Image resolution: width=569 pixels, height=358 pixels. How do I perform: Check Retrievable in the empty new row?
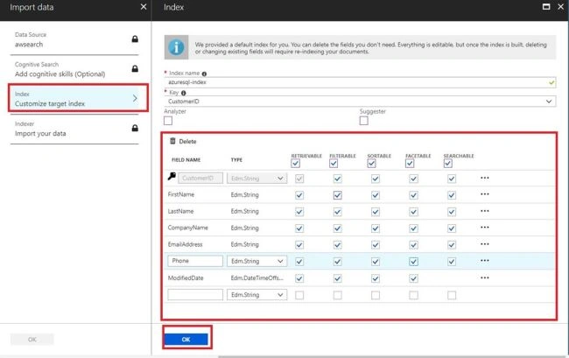[x=299, y=295]
